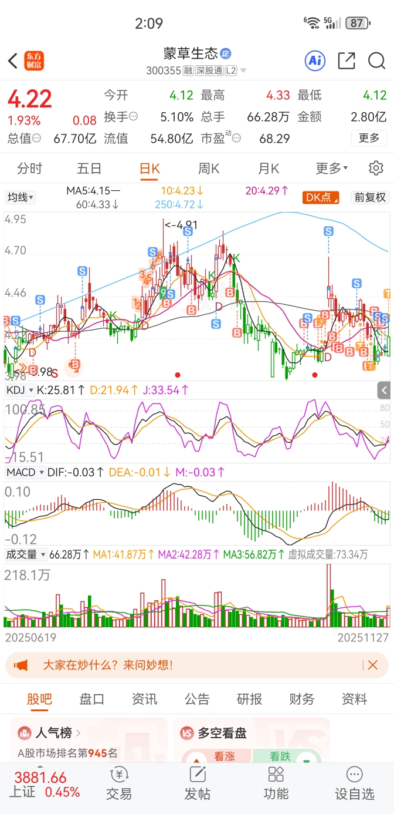394x814 pixels.
Task: Tap 上证 3881.66 index quote
Action: 44,785
